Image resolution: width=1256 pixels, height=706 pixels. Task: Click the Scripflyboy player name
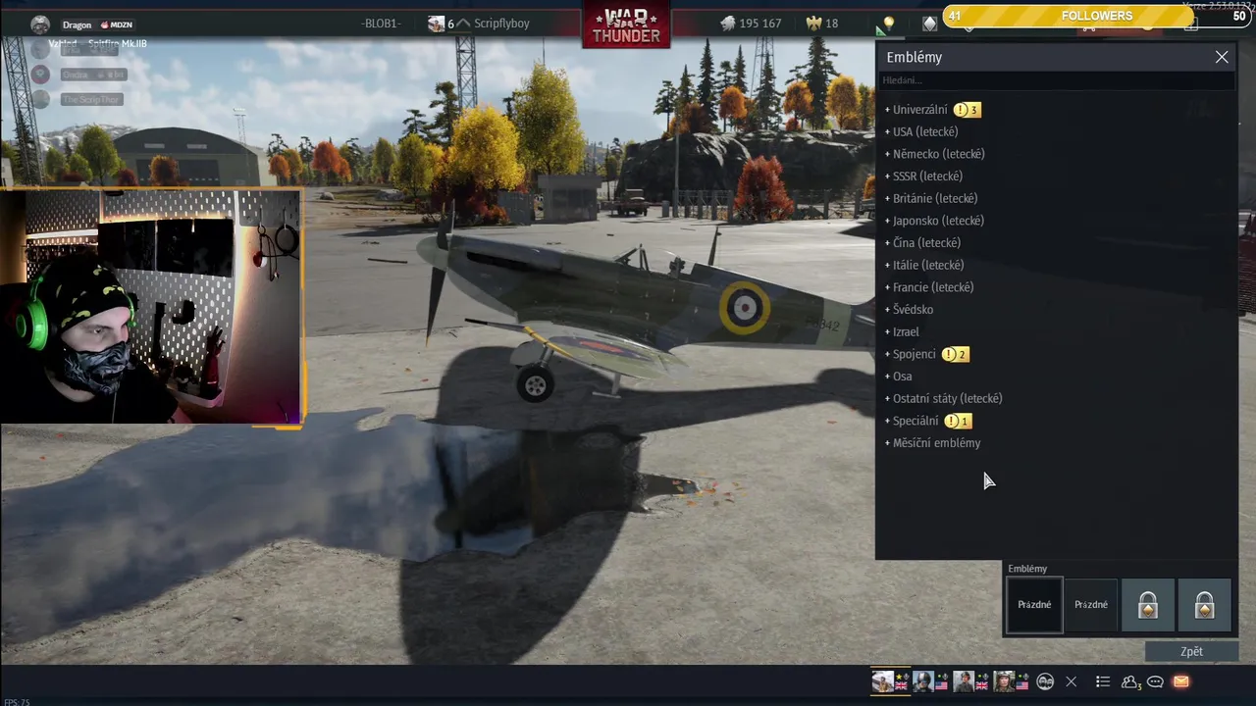501,24
